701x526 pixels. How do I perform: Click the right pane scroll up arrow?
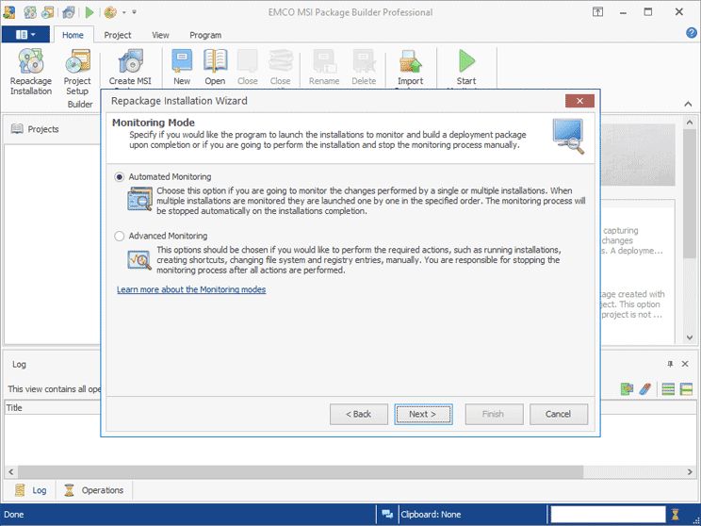(690, 122)
